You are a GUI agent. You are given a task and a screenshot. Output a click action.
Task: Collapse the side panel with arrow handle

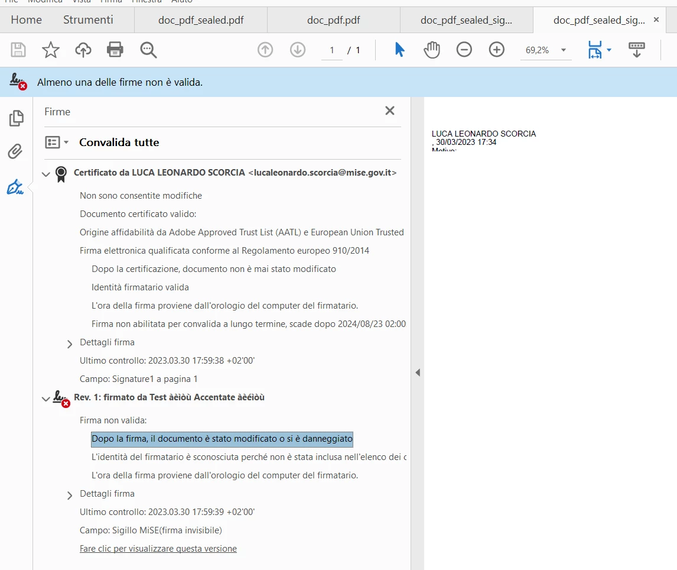click(x=418, y=373)
